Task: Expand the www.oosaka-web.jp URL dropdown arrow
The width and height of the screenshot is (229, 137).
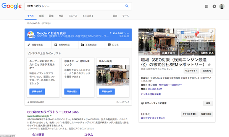Action: 51,116
